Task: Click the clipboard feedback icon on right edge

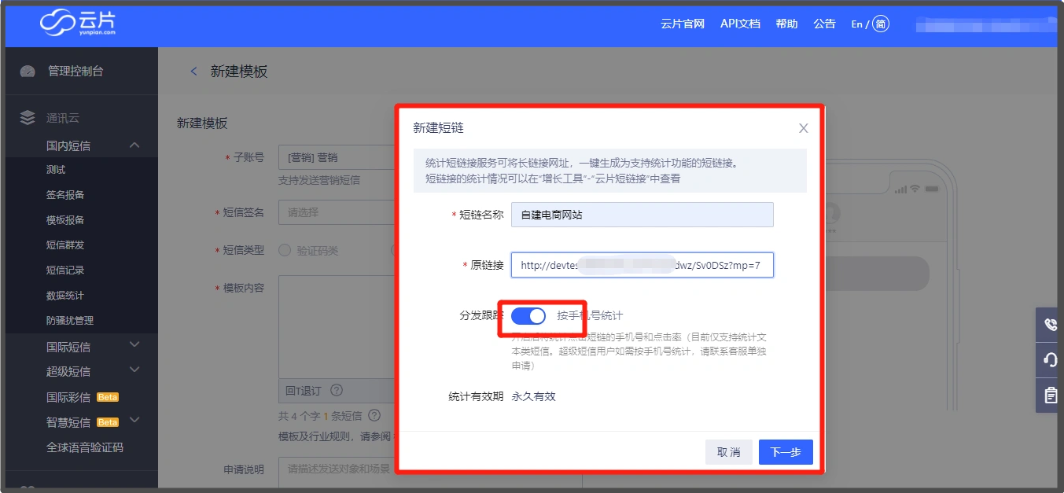Action: click(1050, 396)
